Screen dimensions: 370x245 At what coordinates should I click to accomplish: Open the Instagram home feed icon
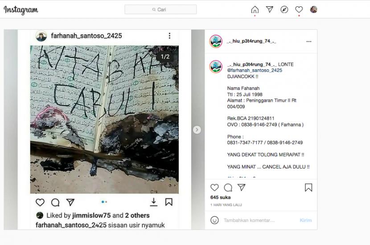click(255, 10)
